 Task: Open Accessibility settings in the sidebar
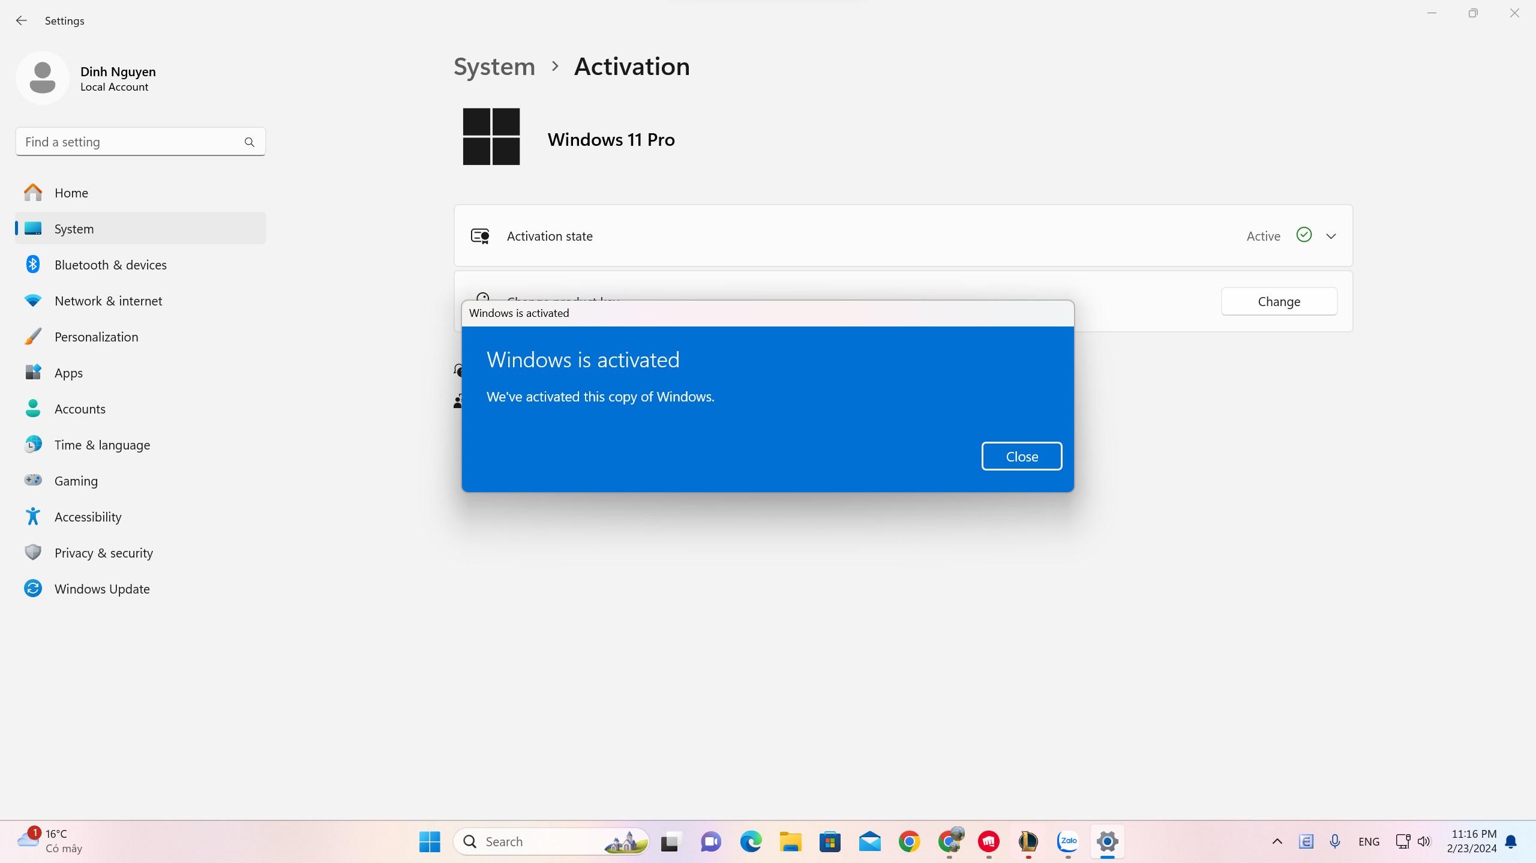click(x=140, y=517)
